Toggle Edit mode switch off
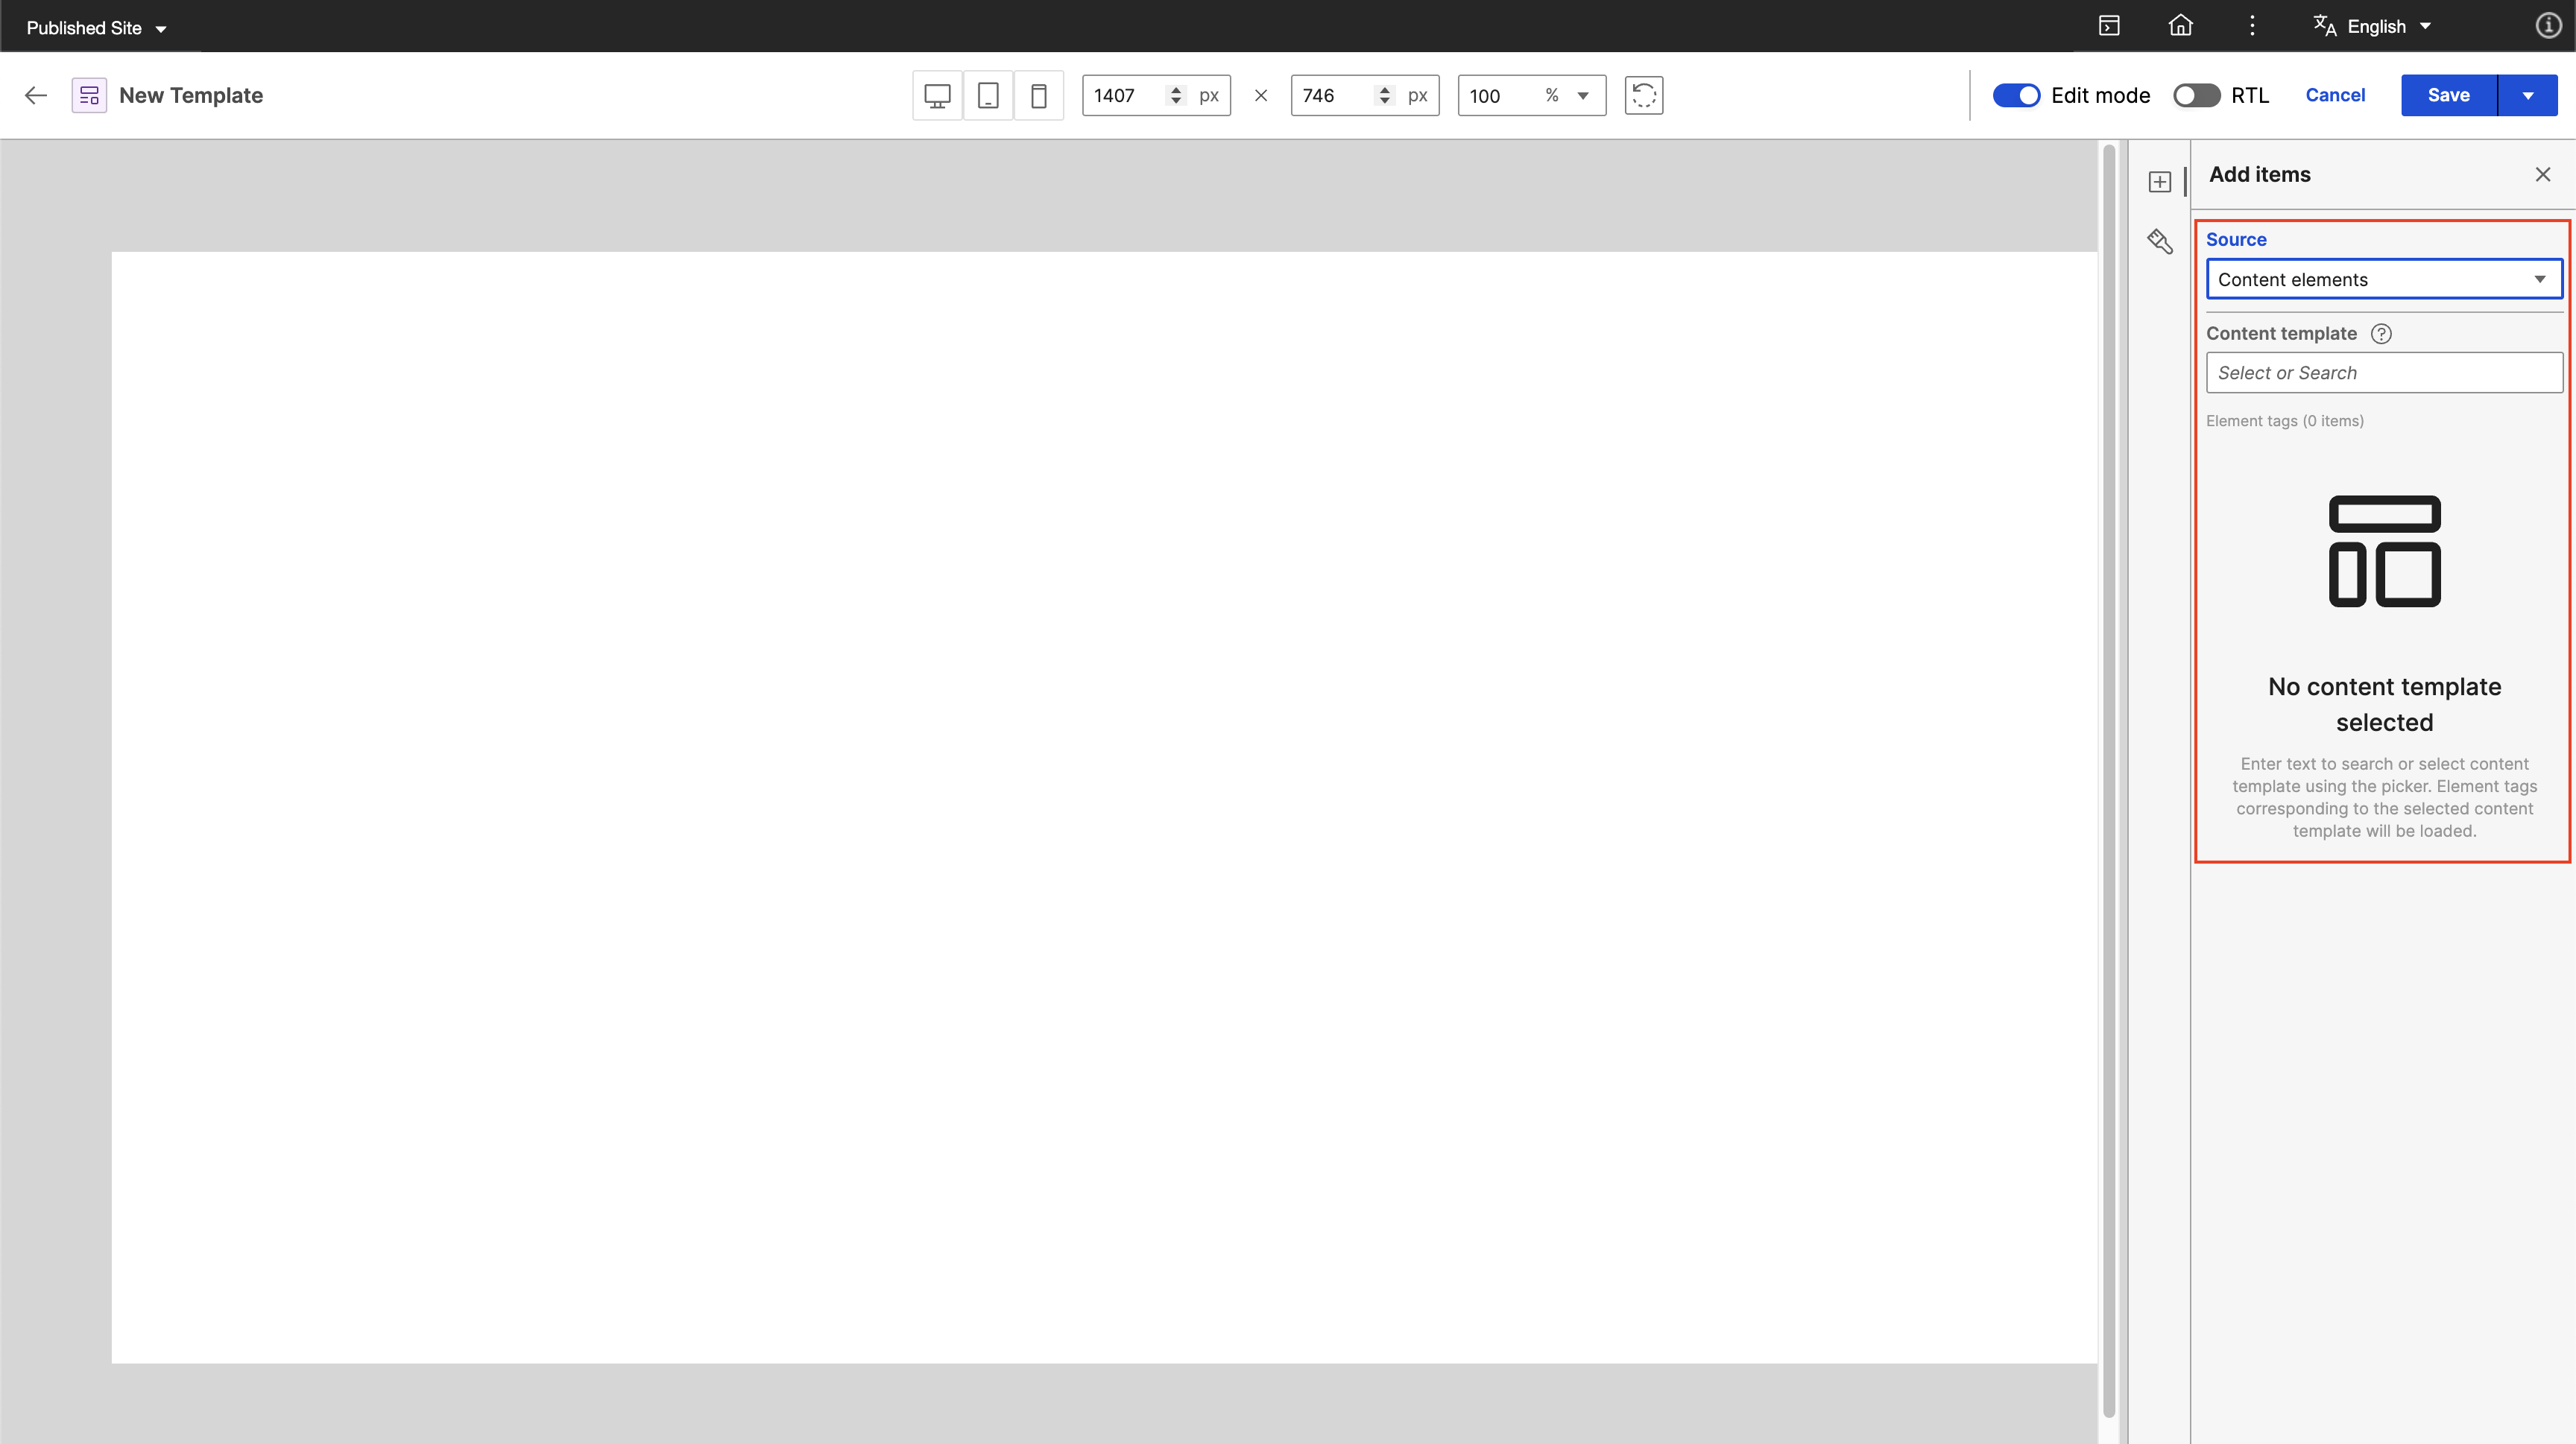 2016,96
